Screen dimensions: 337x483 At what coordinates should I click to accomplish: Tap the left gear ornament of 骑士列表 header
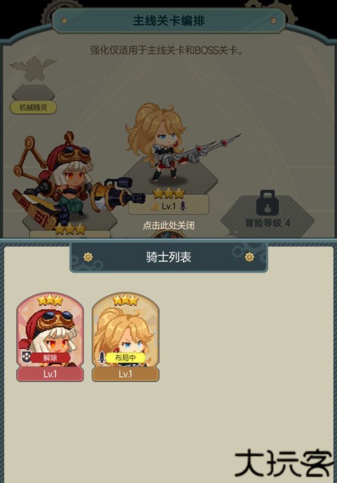(88, 257)
